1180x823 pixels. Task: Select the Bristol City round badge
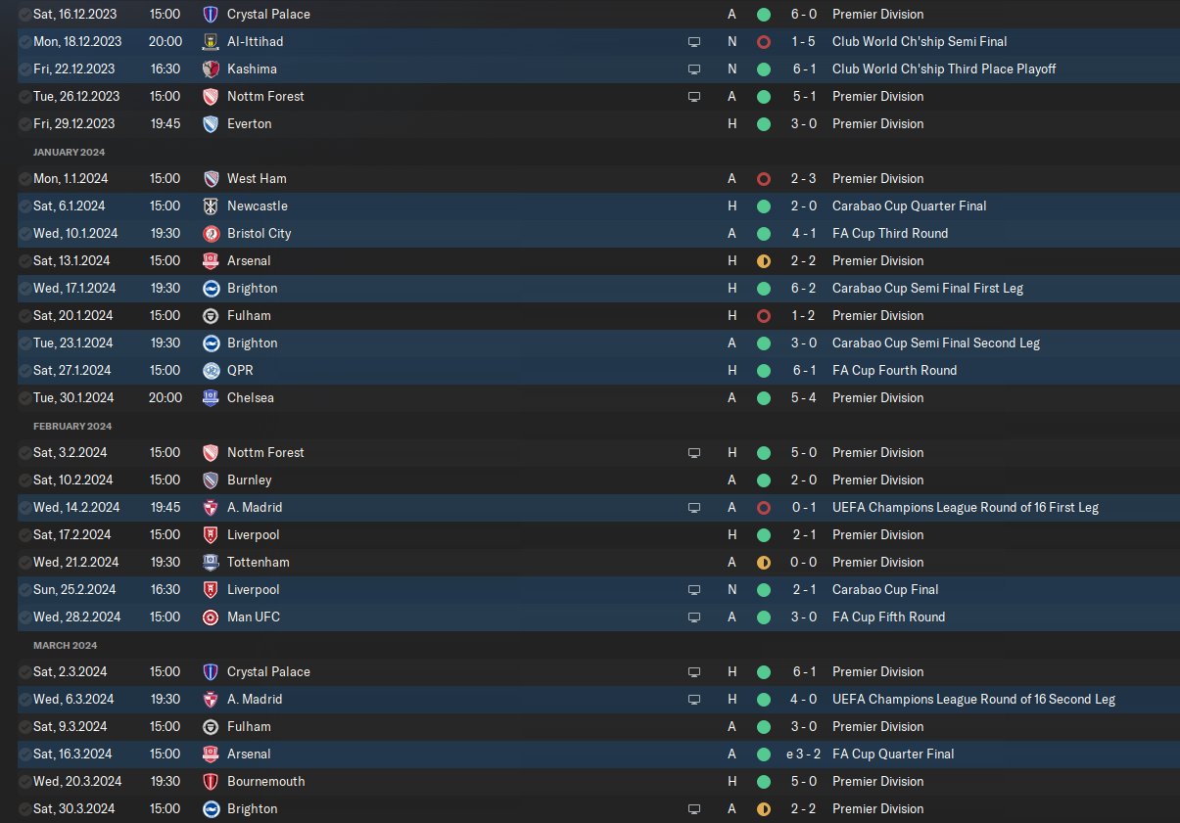(211, 234)
